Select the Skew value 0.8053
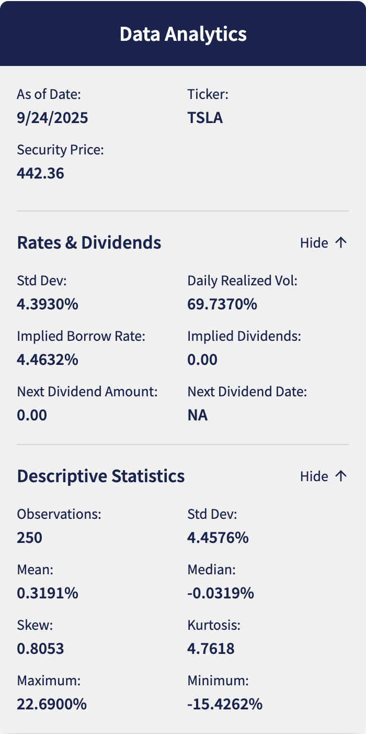 (x=40, y=649)
